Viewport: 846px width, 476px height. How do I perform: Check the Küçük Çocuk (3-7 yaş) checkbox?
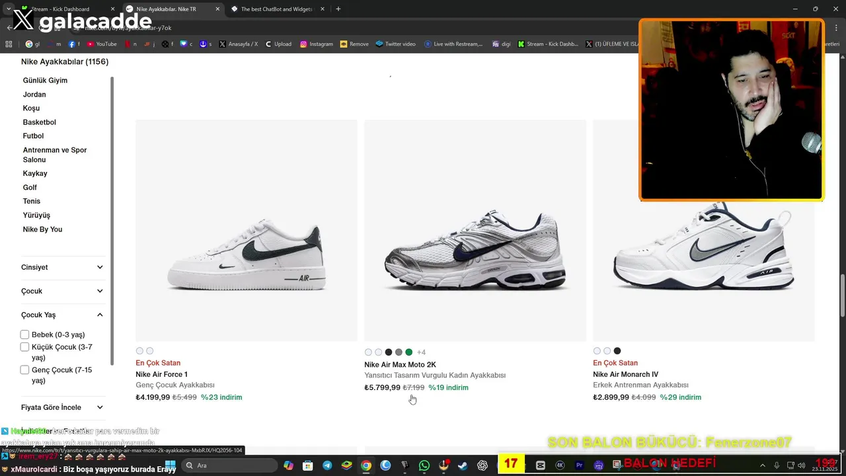(x=24, y=347)
